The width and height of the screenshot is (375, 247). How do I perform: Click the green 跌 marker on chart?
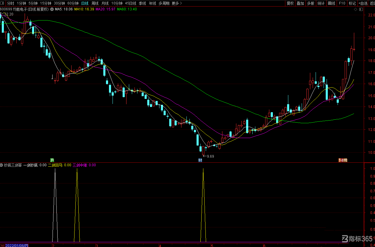click(52, 160)
